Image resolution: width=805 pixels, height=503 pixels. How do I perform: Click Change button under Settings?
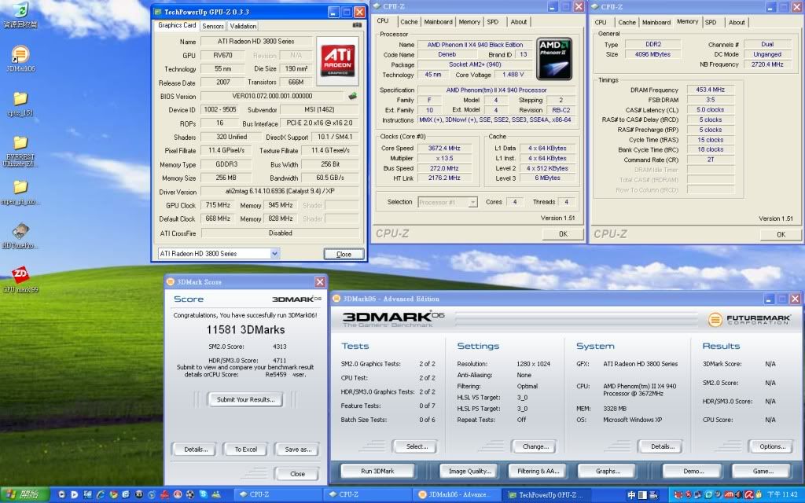point(535,446)
